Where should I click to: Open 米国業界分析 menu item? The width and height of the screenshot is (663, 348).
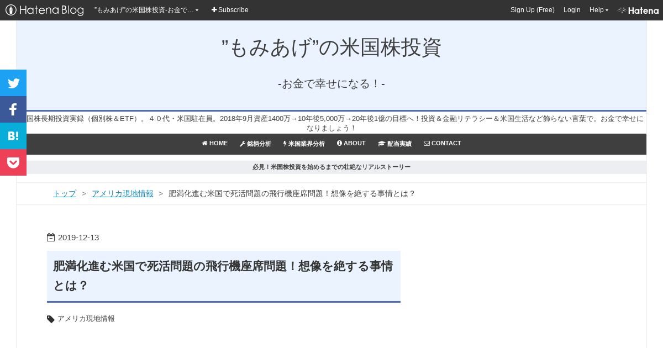pos(304,144)
